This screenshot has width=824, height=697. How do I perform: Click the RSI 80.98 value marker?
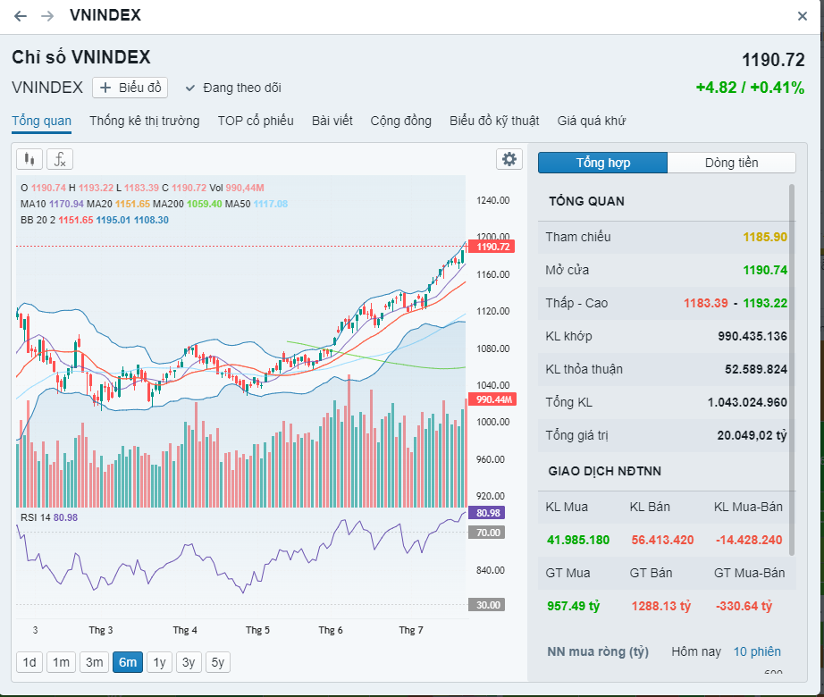(x=488, y=513)
